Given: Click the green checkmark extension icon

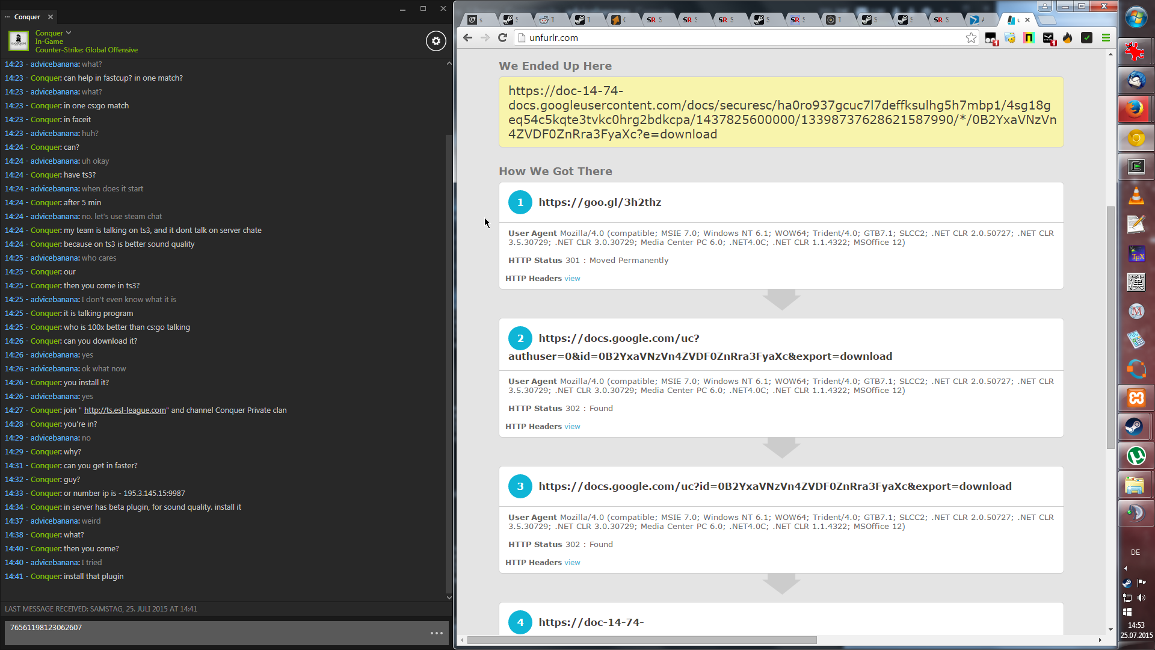Looking at the screenshot, I should tap(1086, 38).
